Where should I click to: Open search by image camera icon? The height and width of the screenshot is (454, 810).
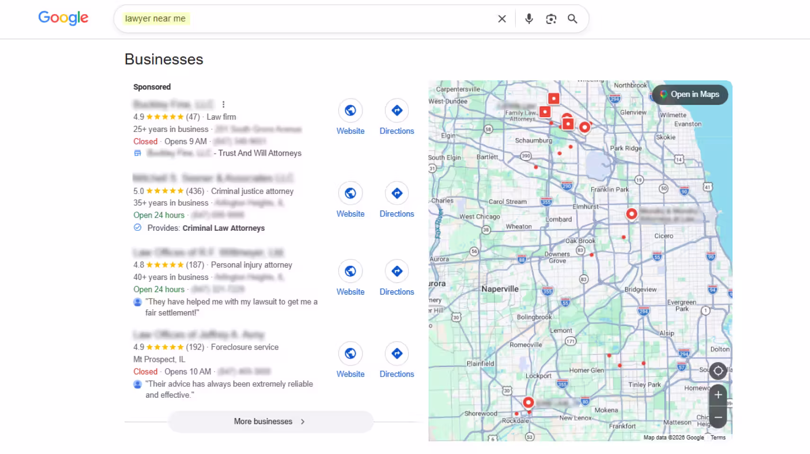551,19
